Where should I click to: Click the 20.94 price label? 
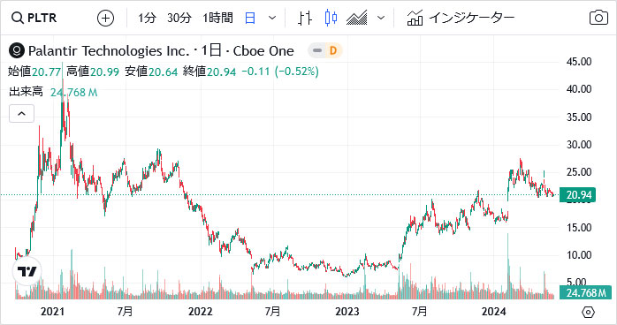click(x=577, y=195)
